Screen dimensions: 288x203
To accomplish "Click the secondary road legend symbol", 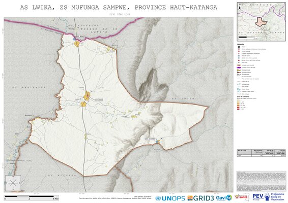I will point(239,73).
